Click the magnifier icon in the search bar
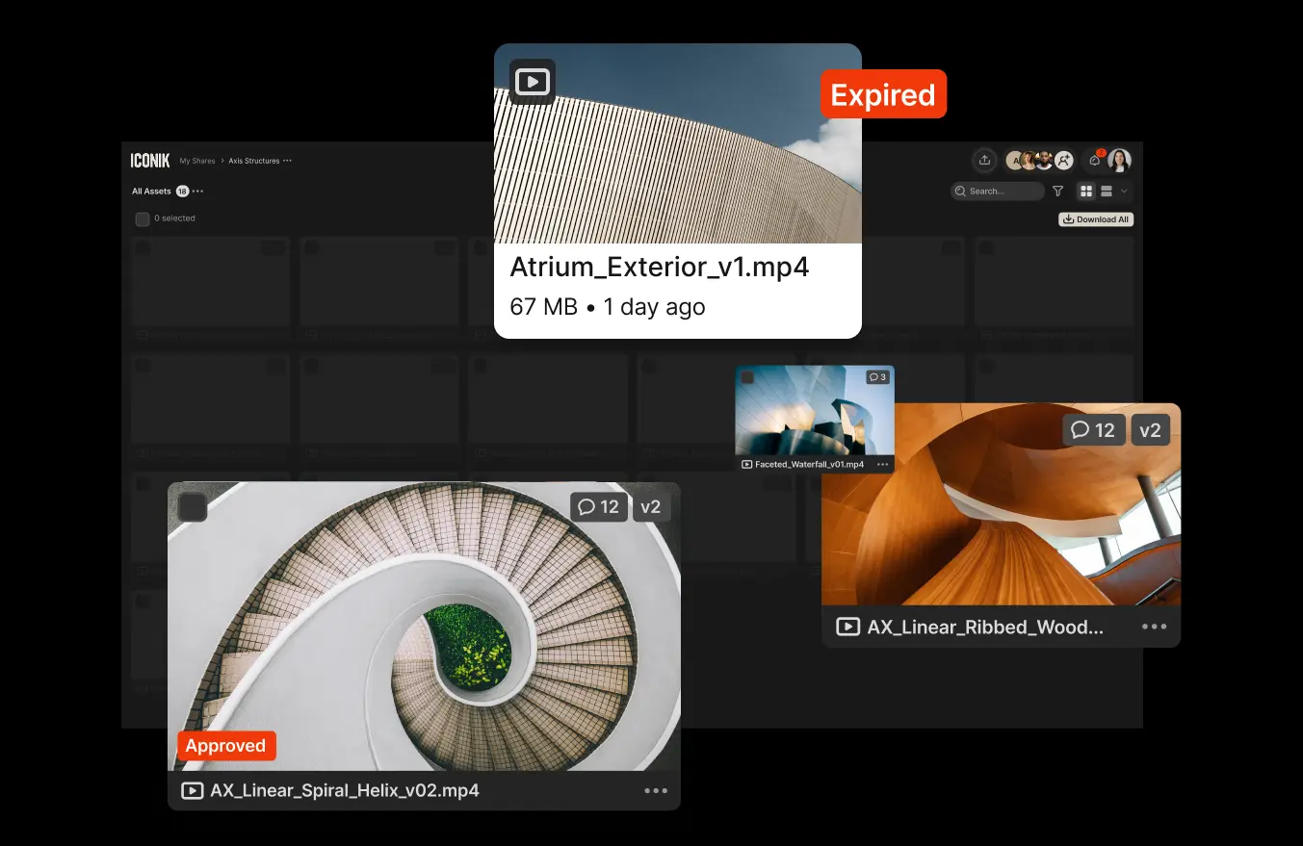 961,191
